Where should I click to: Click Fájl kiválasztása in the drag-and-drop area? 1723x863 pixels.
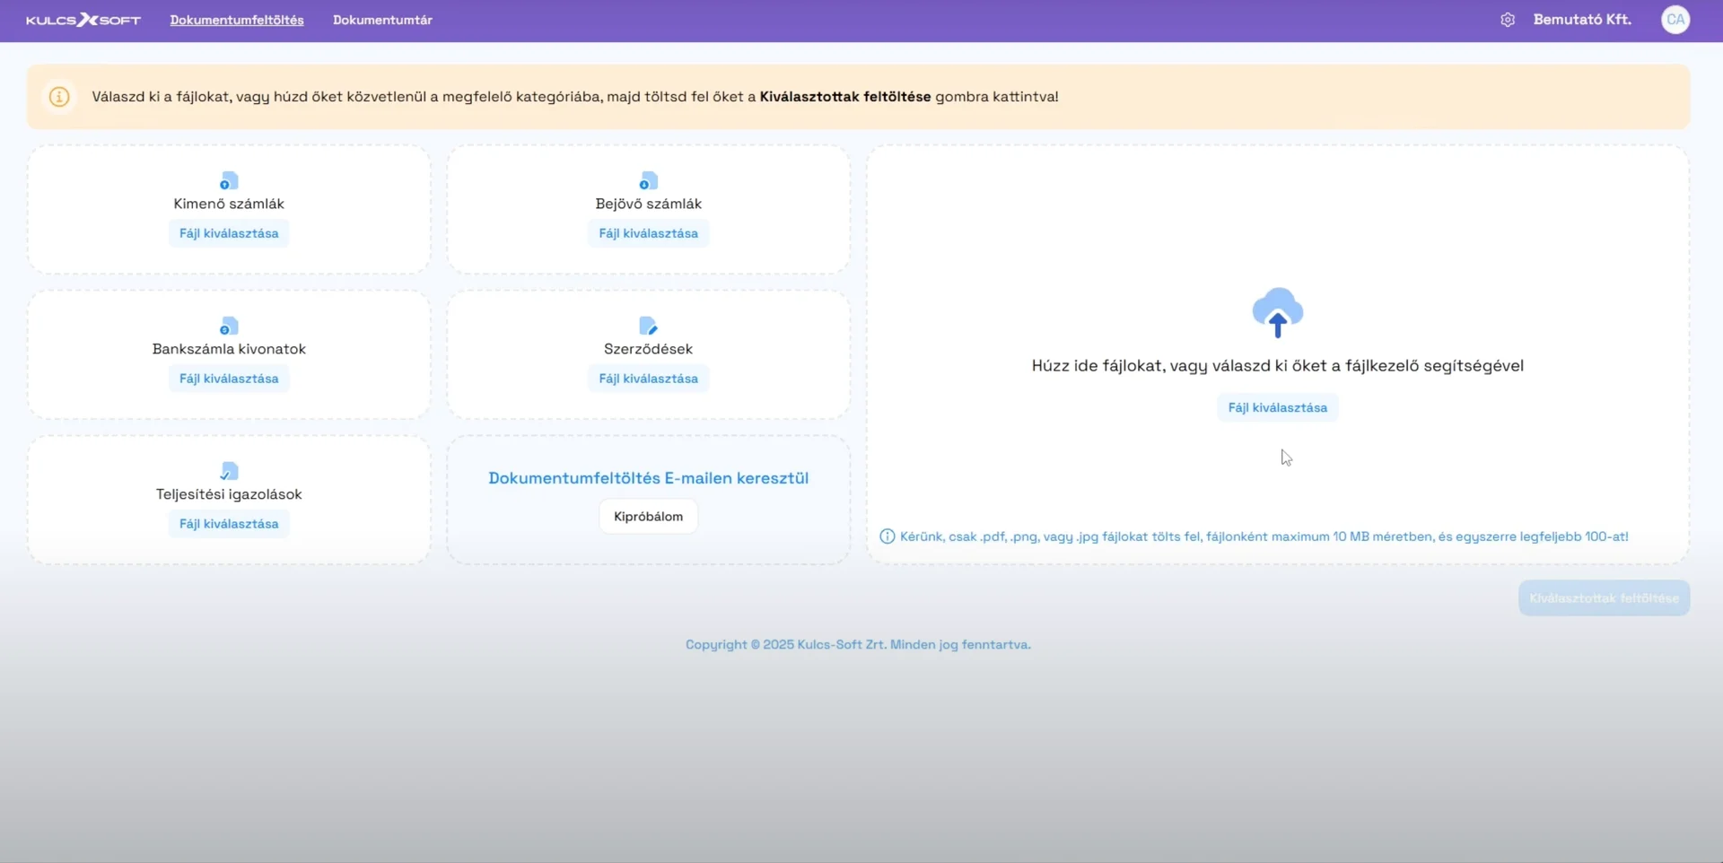(x=1277, y=407)
